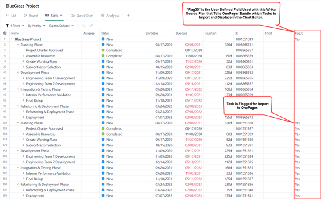This screenshot has width=321, height=199.
Task: Collapse Integration & Testing Phase in row 81
Action: (x=18, y=89)
